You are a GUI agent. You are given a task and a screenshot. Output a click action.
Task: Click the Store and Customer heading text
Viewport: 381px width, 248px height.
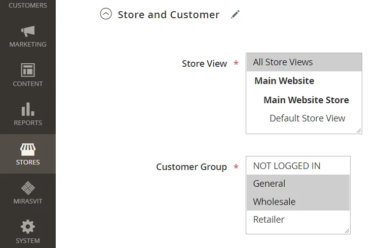(169, 15)
